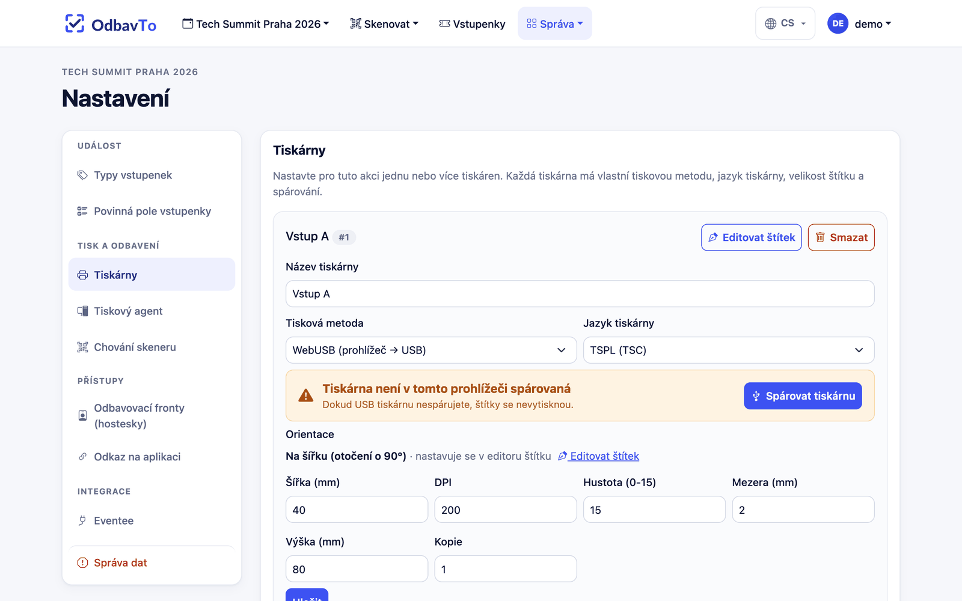962x601 pixels.
Task: Click the warning triangle in the pairing alert
Action: [x=306, y=395]
